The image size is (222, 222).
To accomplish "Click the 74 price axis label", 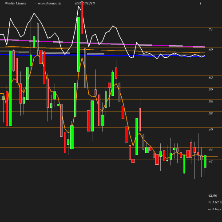I will (x=211, y=30).
